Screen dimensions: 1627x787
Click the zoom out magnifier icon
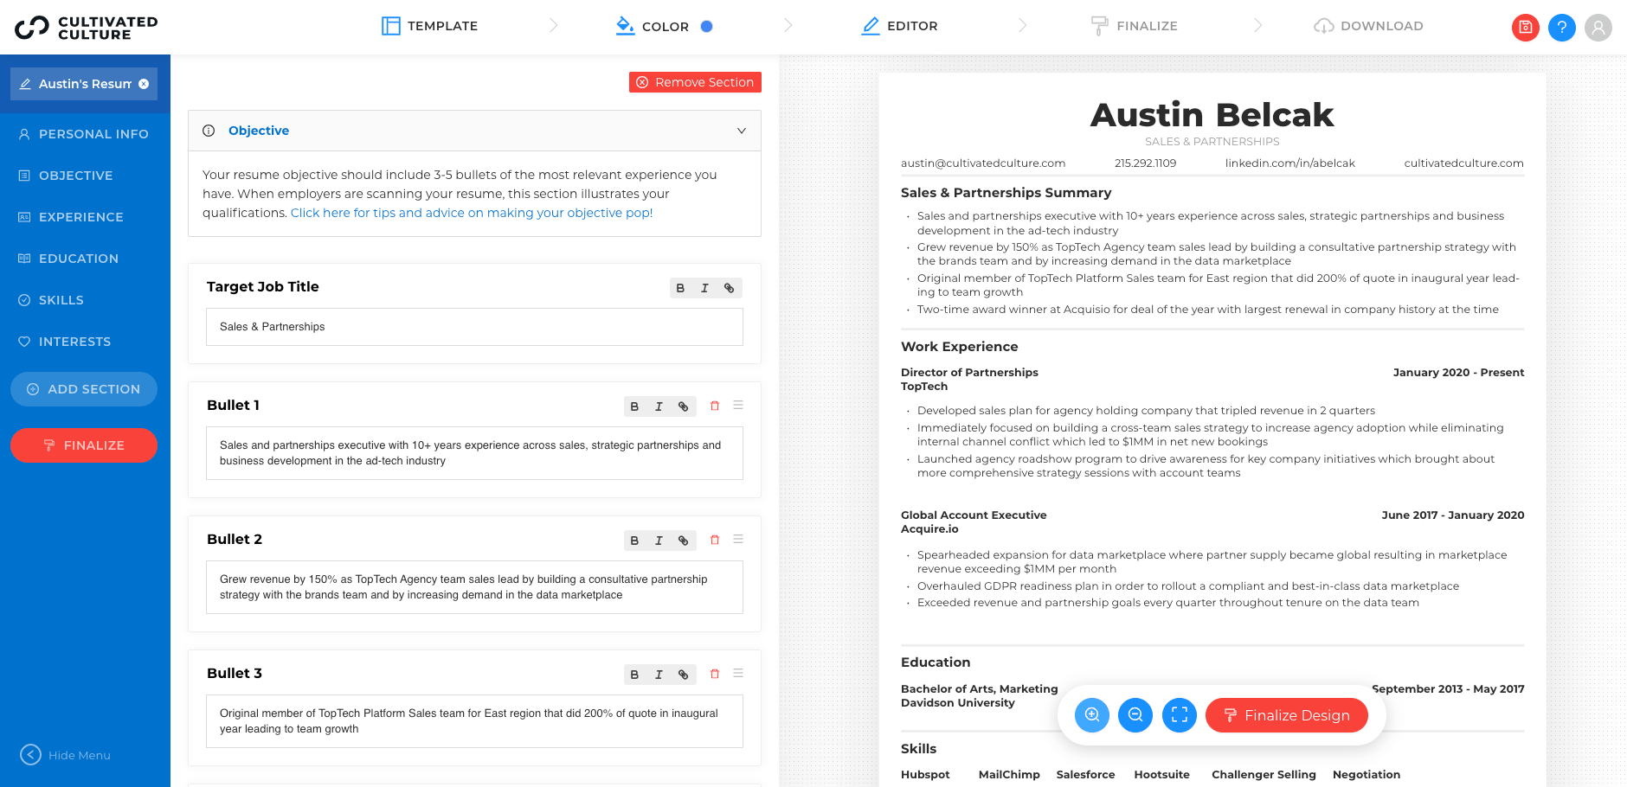pyautogui.click(x=1135, y=715)
